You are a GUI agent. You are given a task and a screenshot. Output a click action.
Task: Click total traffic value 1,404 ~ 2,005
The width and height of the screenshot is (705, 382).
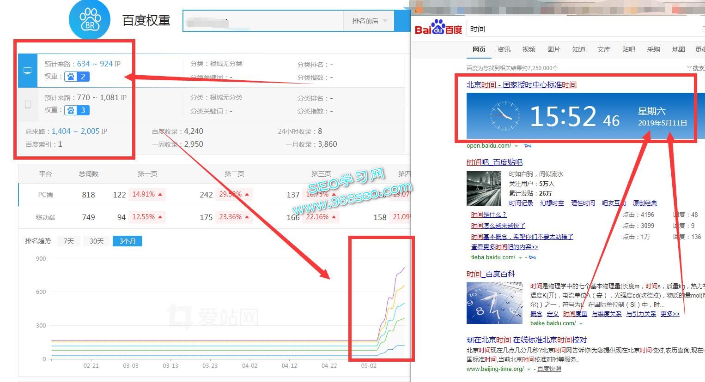[x=76, y=131]
